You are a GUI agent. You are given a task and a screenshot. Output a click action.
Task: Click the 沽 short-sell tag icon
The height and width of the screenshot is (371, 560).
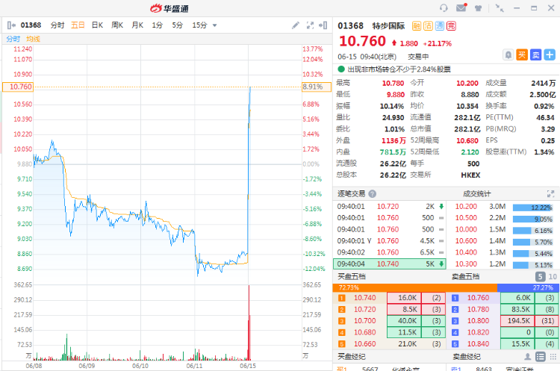pyautogui.click(x=428, y=25)
